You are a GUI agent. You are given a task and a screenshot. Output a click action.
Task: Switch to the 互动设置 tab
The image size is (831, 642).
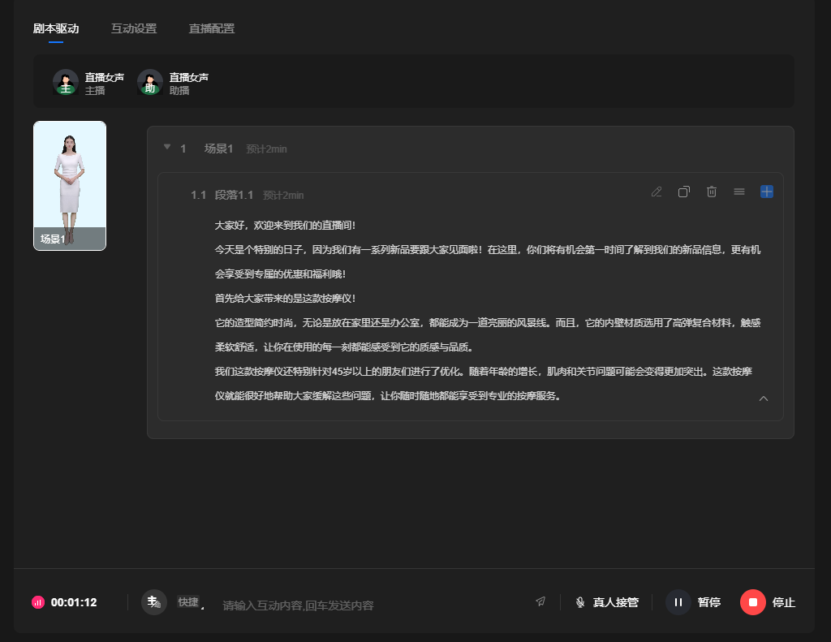coord(134,28)
